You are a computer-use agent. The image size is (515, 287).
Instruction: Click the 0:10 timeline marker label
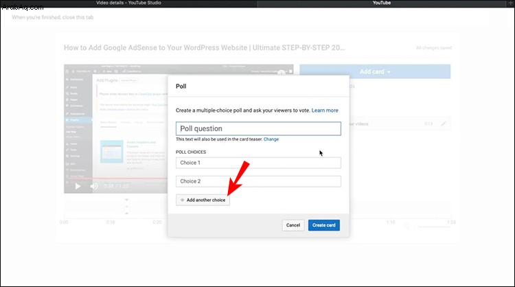click(x=111, y=222)
